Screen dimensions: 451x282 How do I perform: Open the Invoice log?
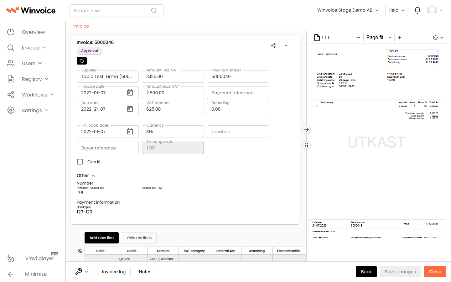pyautogui.click(x=114, y=272)
